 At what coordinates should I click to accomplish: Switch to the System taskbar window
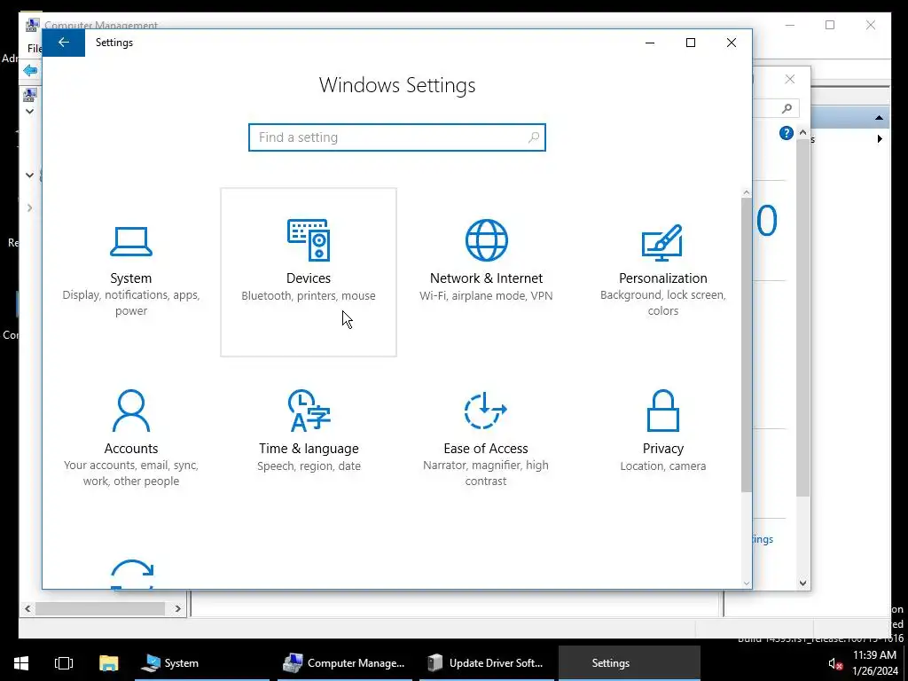[202, 663]
